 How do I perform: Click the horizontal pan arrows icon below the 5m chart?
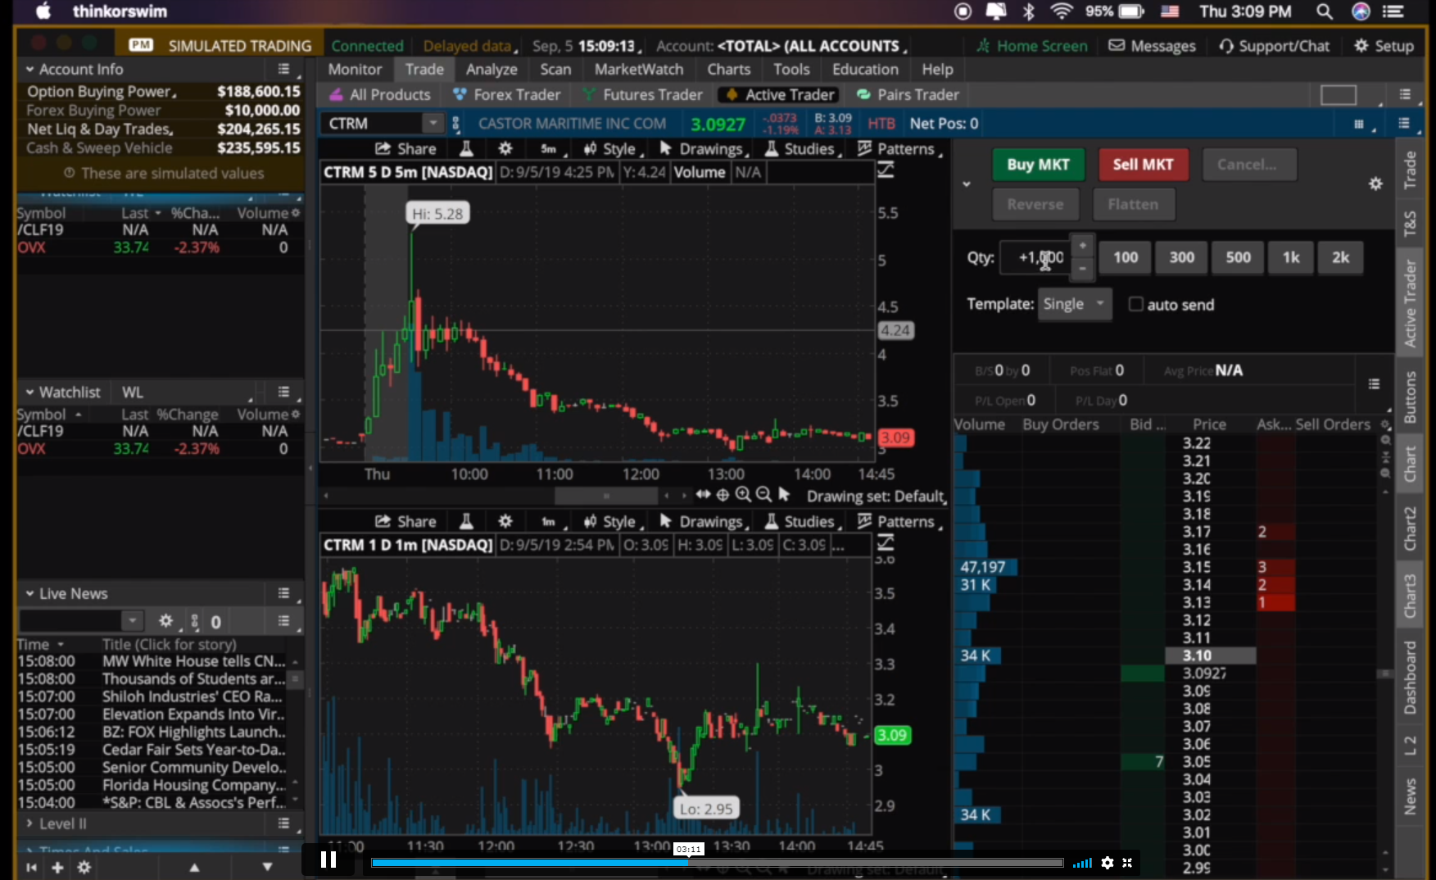pos(703,495)
